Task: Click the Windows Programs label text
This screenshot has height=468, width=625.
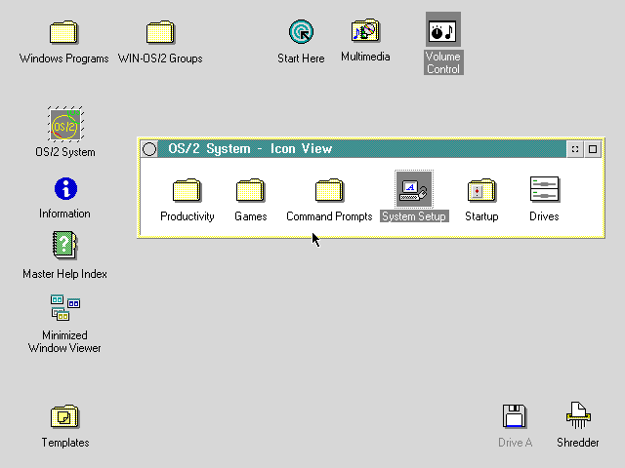Action: click(63, 58)
